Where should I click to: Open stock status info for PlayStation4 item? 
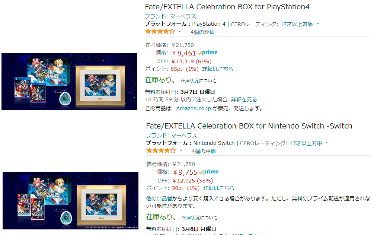(x=198, y=80)
